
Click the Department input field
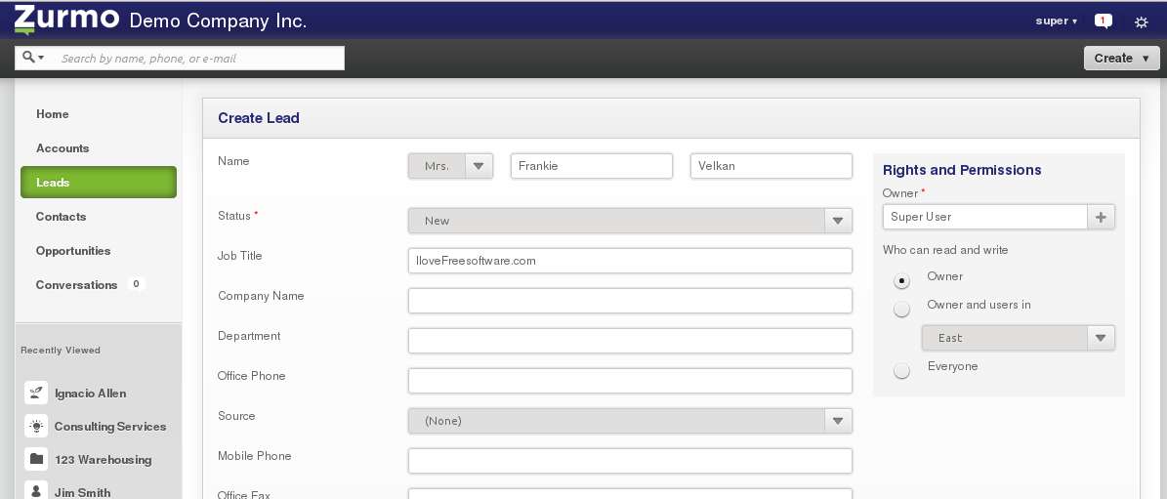point(630,341)
